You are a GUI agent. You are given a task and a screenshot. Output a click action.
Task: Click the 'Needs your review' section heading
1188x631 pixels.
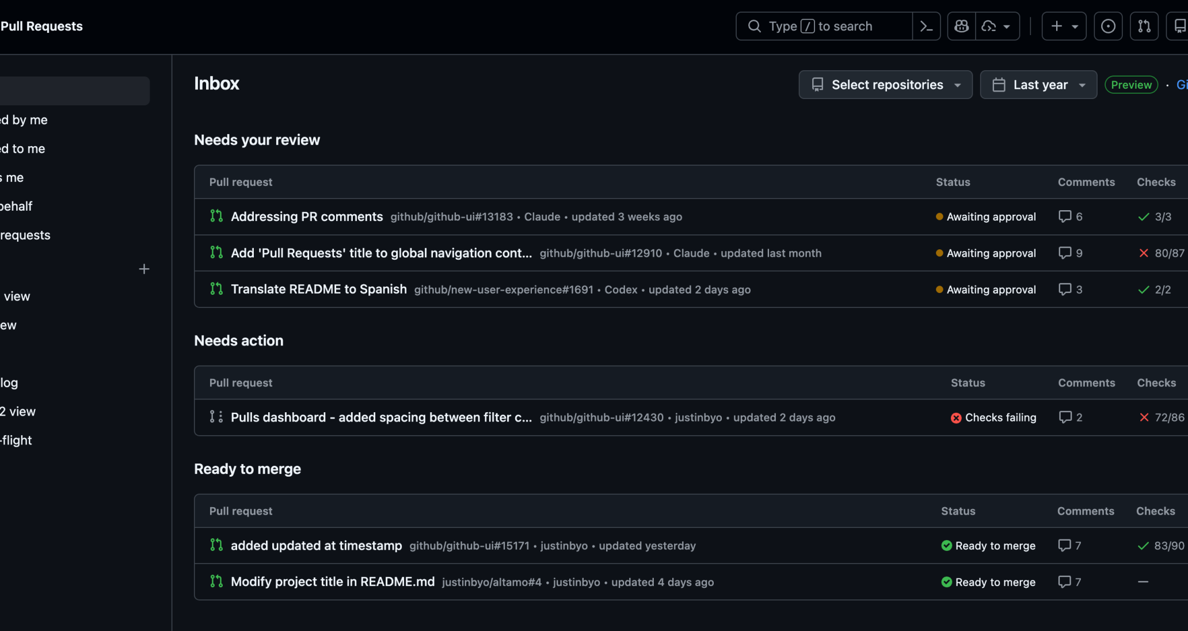click(x=257, y=140)
